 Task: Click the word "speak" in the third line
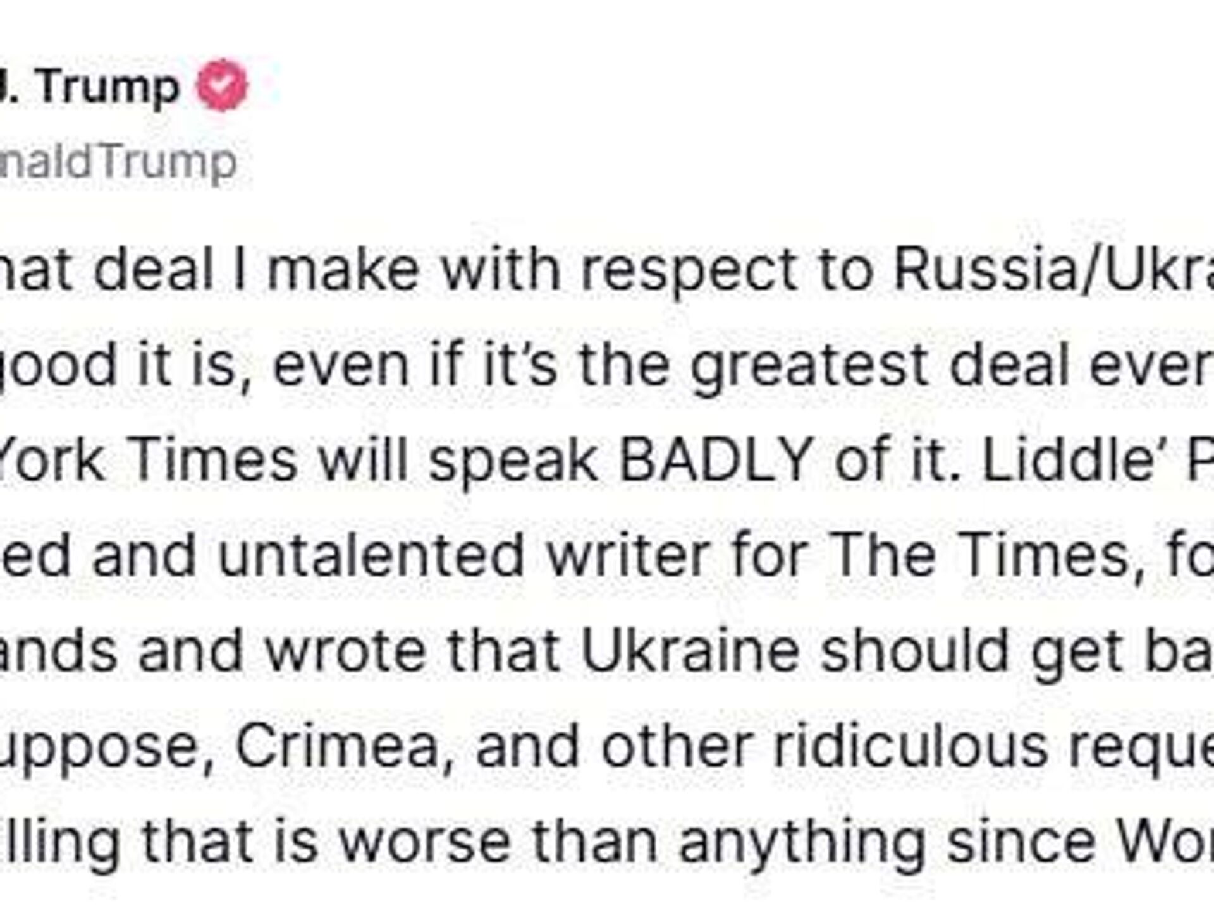(x=513, y=460)
